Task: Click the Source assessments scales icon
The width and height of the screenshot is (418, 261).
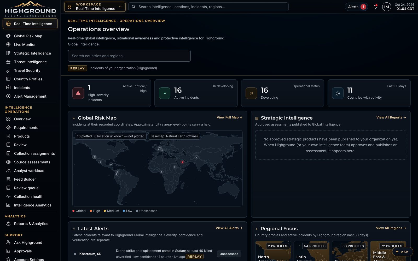Action: 8,162
